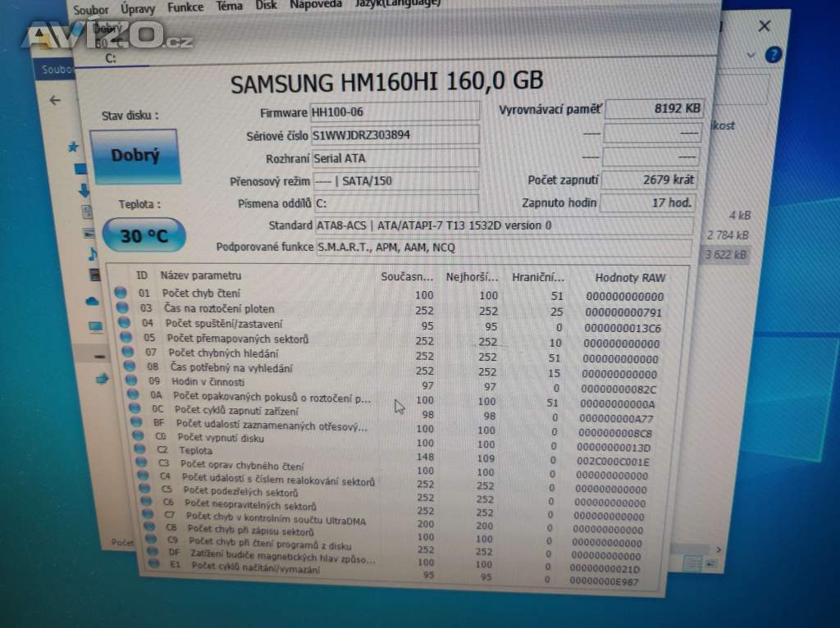Click the RAW value 002C000C001E
This screenshot has height=628, width=840.
(x=612, y=462)
